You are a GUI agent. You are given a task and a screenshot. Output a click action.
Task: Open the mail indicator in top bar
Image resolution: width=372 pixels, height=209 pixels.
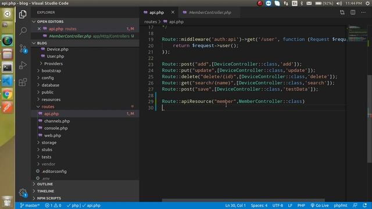(309, 3)
